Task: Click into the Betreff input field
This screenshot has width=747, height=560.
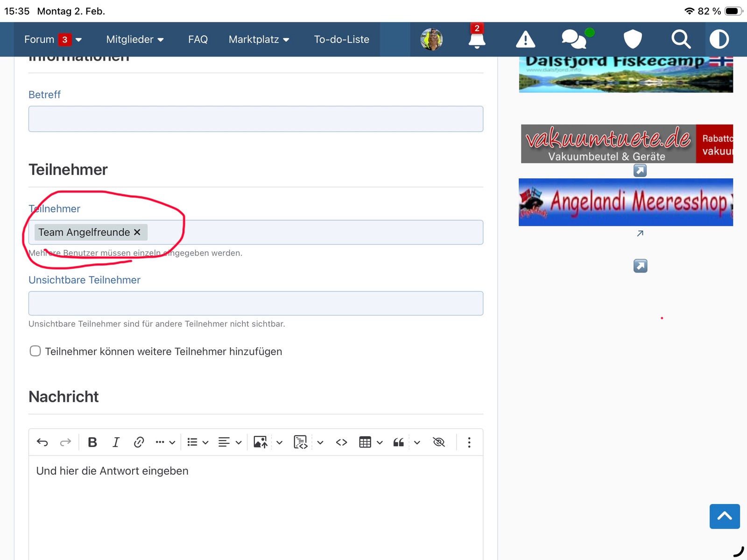Action: tap(255, 119)
